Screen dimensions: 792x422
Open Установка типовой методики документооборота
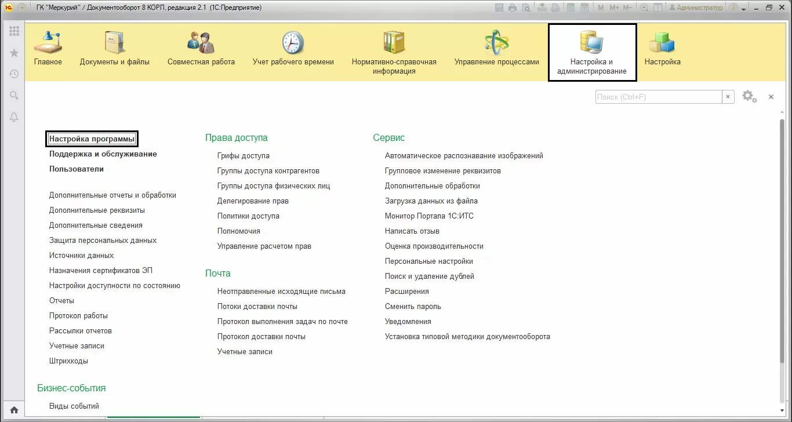(x=467, y=337)
